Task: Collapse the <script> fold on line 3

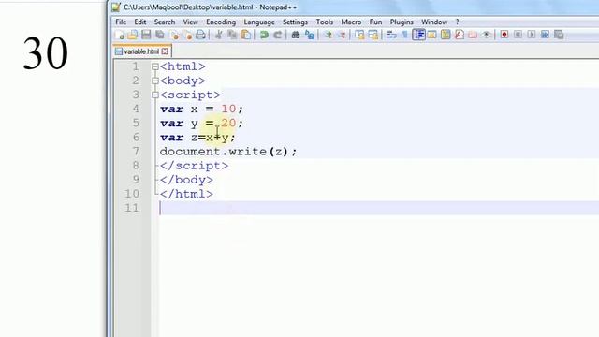Action: coord(155,95)
